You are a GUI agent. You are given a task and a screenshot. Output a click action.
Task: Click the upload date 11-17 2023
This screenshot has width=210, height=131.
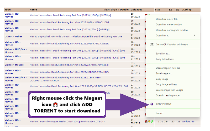pyautogui.click(x=135, y=36)
